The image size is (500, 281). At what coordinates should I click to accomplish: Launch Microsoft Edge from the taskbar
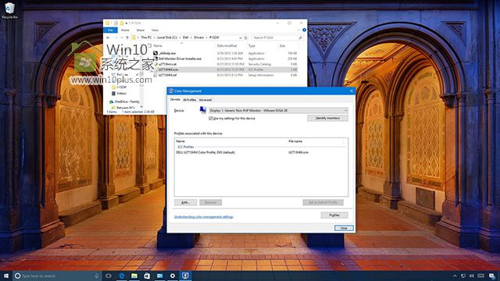122,276
